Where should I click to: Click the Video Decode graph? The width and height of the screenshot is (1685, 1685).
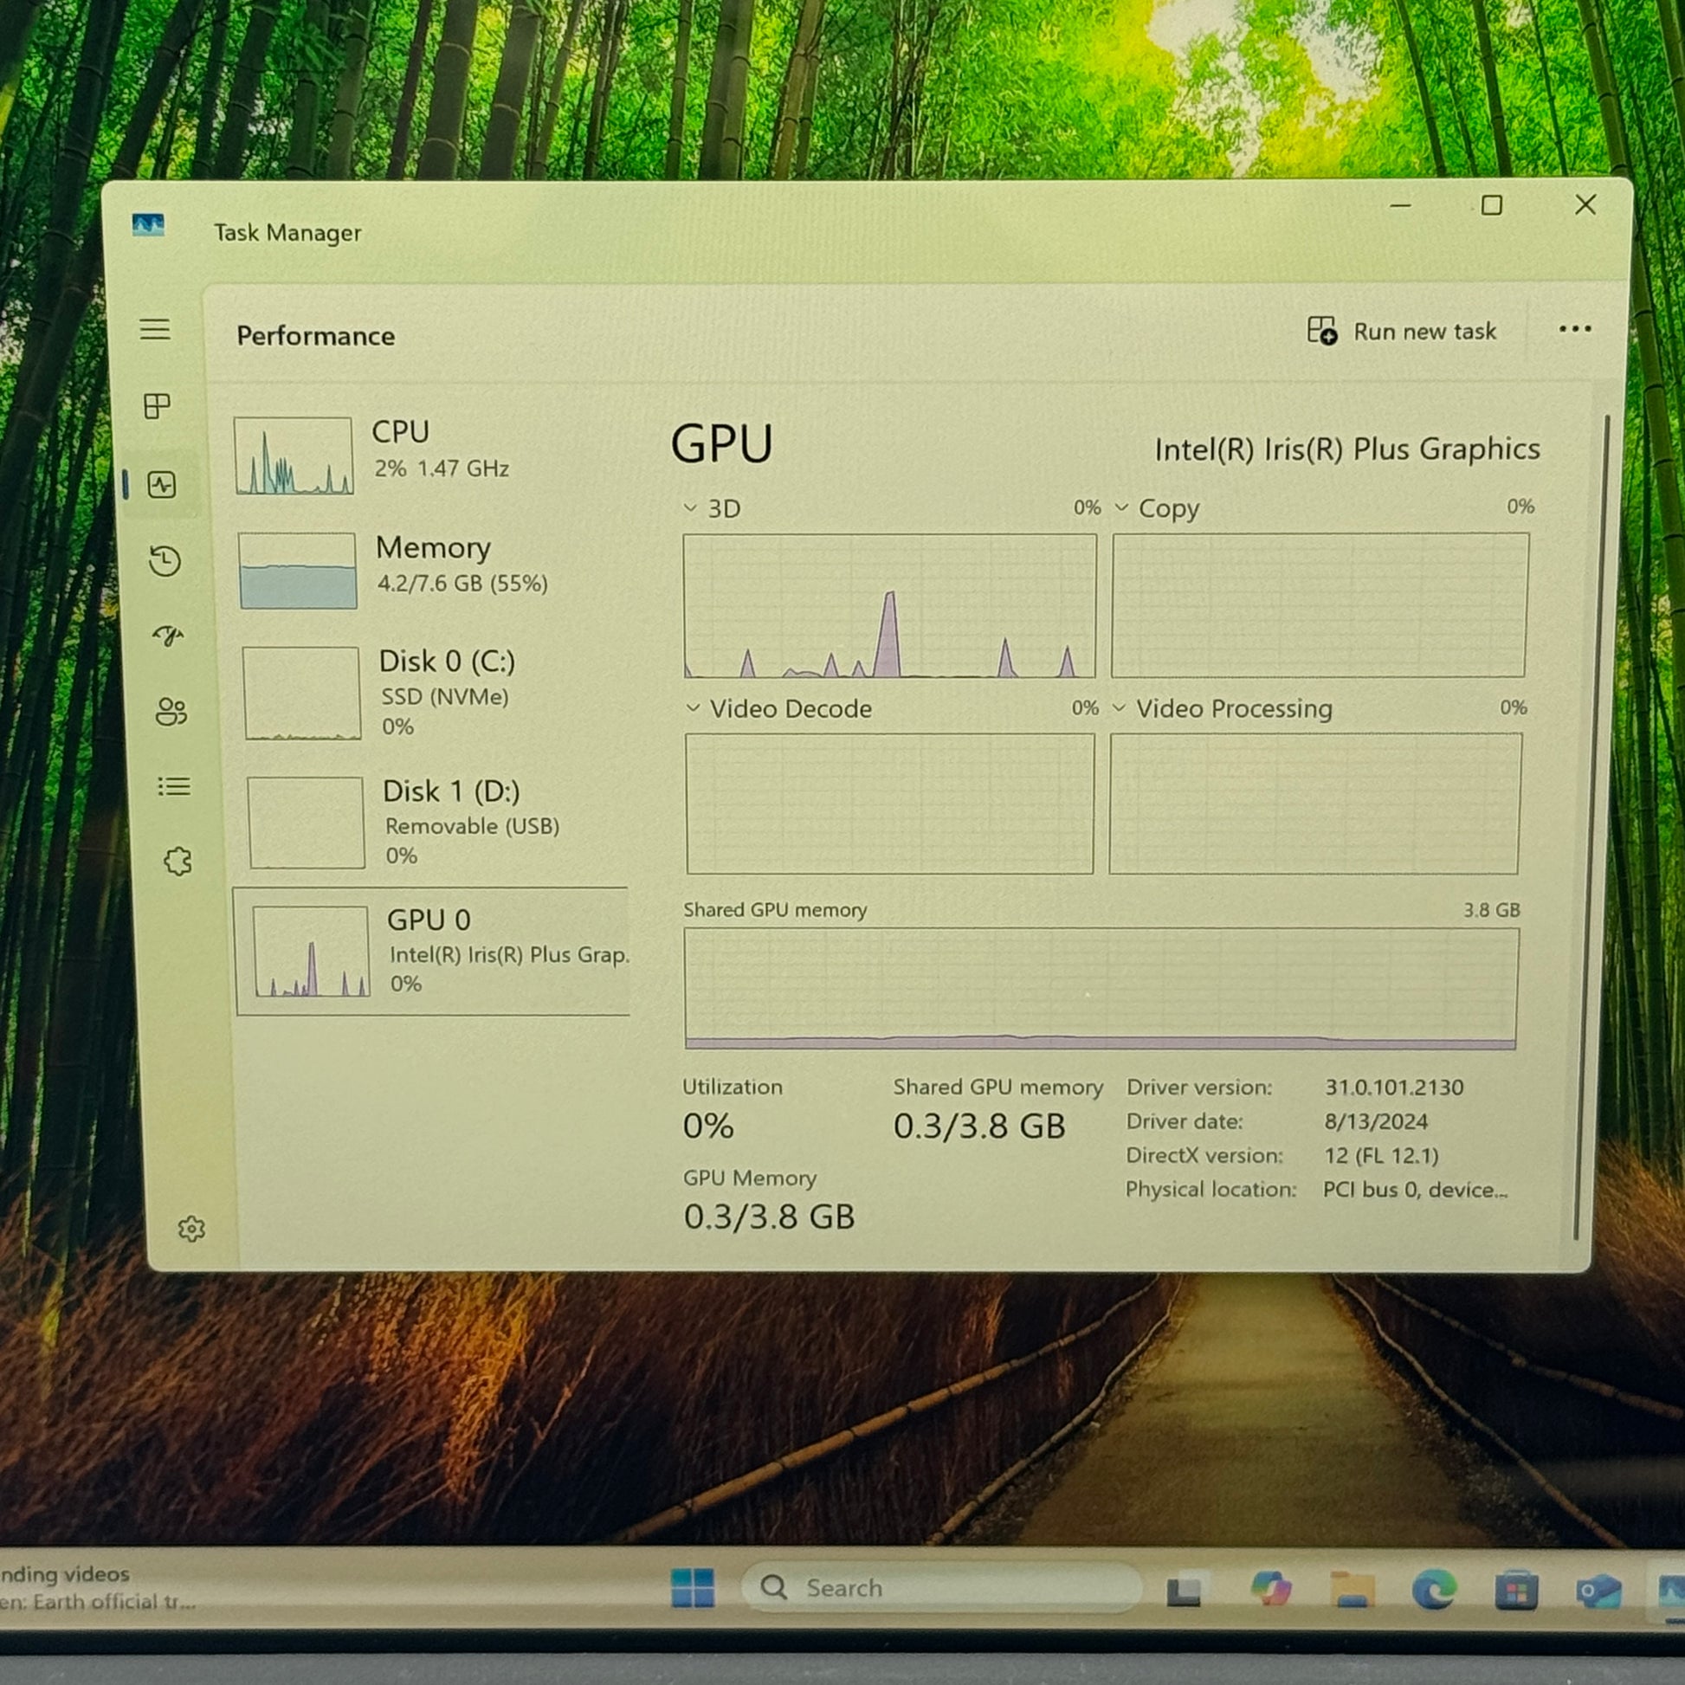889,804
